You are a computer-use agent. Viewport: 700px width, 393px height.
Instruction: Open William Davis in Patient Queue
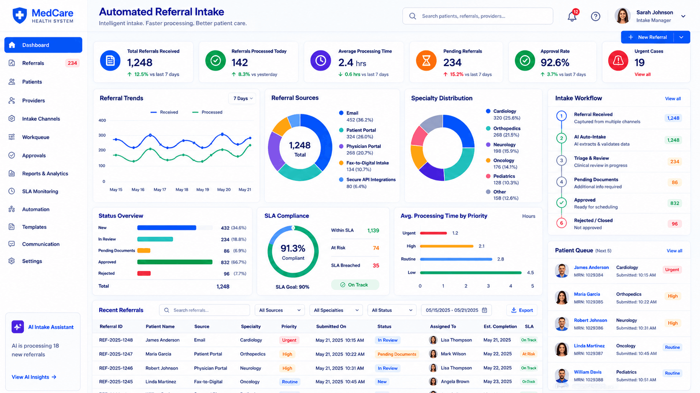(x=587, y=372)
